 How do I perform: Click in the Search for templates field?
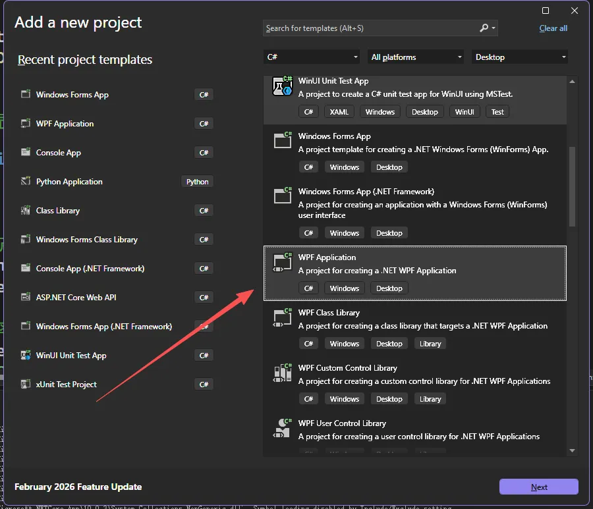[x=369, y=28]
